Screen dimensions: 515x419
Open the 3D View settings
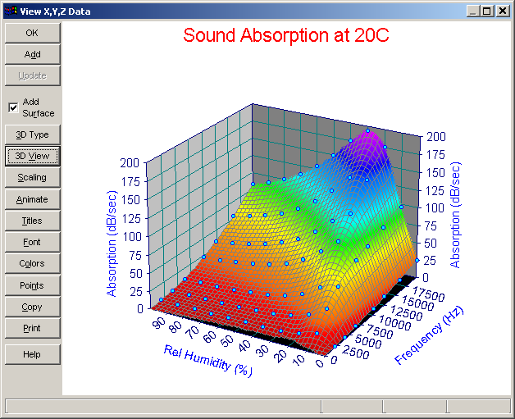(x=33, y=156)
